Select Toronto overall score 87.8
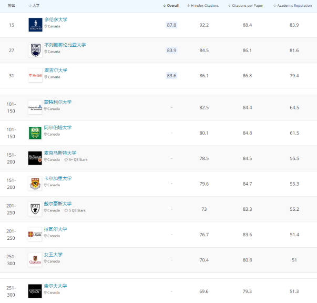Screen dimensions: 317x303 [x=171, y=25]
